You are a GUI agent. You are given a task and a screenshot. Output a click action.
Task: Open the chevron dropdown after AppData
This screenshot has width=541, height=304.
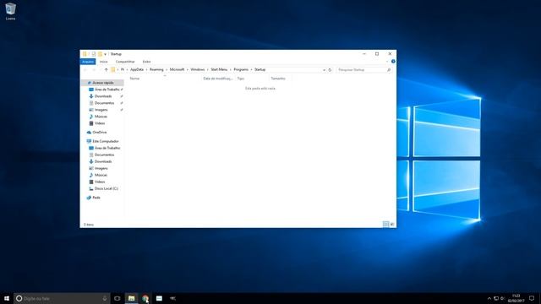click(146, 69)
